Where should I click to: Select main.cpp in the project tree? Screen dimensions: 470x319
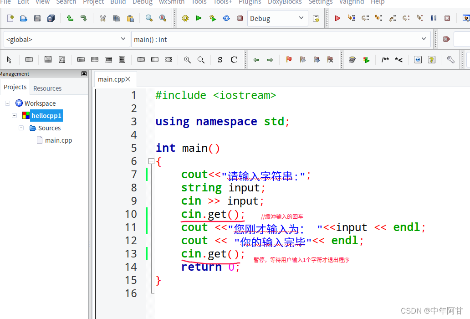click(58, 140)
